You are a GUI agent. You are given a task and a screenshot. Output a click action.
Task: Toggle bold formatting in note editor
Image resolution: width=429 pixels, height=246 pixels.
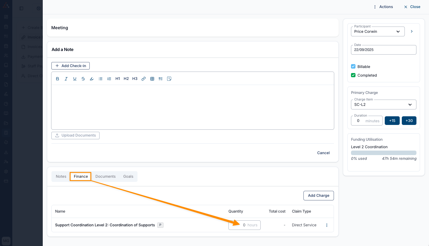(58, 79)
